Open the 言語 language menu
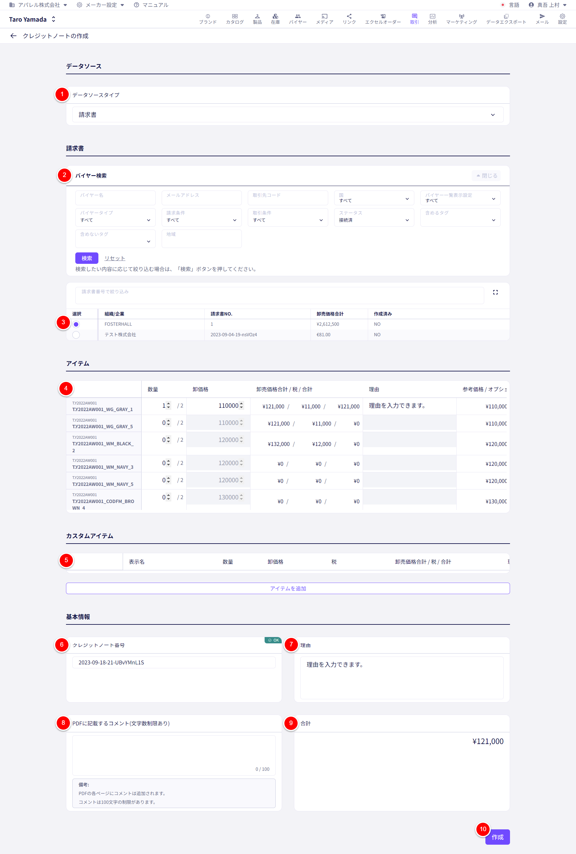The image size is (576, 854). tap(510, 5)
